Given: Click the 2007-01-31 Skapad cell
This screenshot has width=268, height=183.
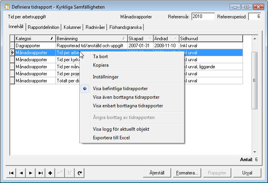Looking at the screenshot, I should 140,46.
